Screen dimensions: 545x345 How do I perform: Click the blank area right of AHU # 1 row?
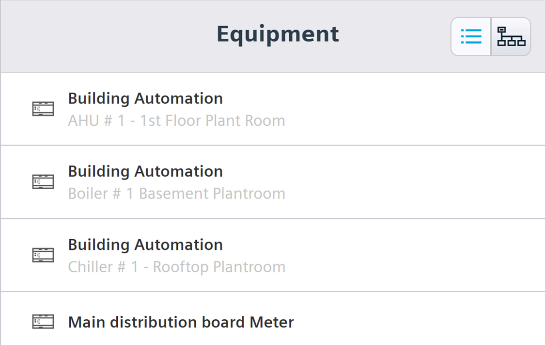point(414,109)
